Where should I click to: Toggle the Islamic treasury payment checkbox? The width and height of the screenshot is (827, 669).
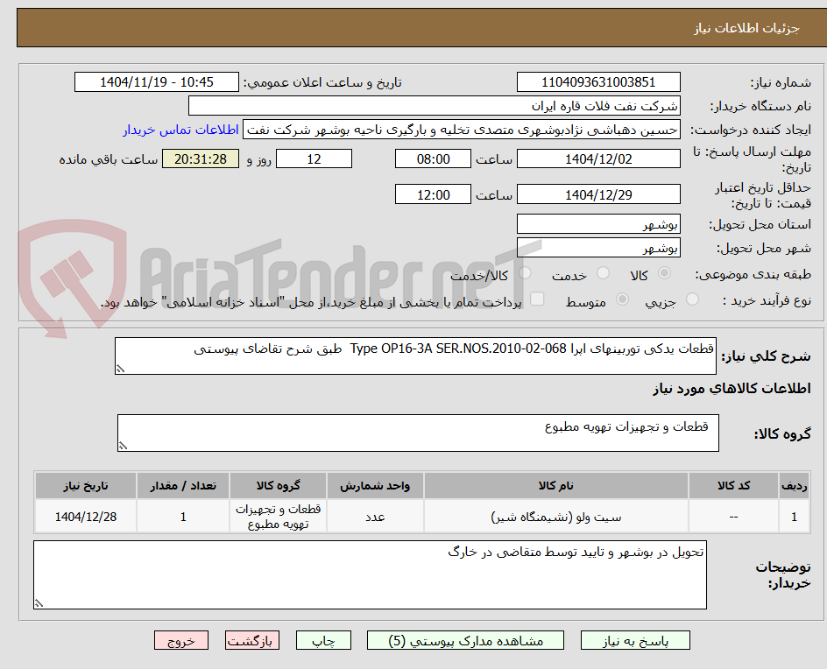pyautogui.click(x=537, y=299)
